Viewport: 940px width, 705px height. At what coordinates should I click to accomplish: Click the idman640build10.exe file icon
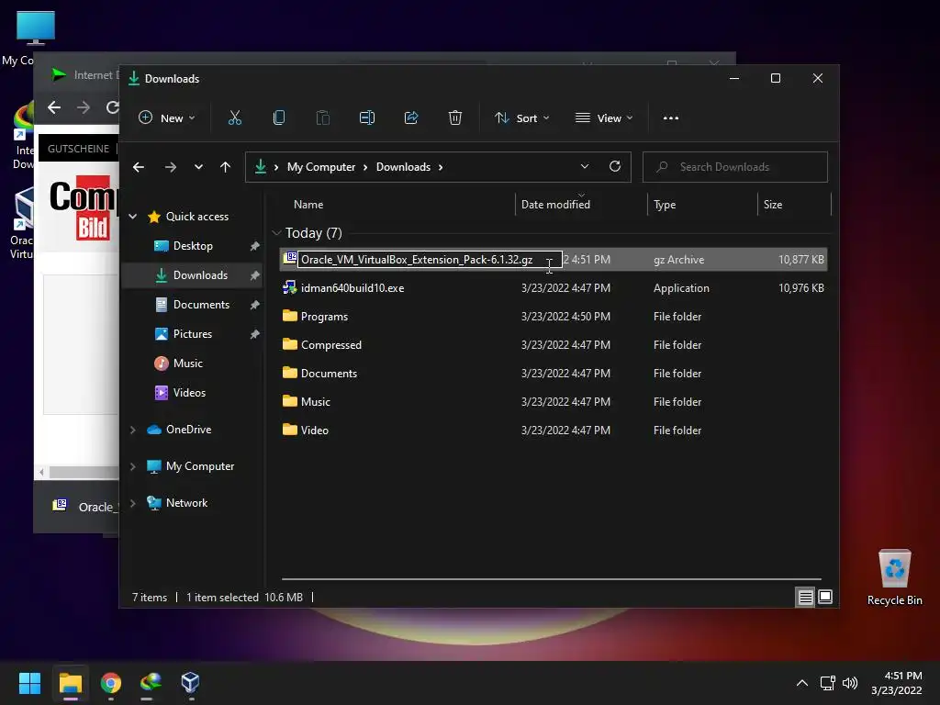coord(289,287)
